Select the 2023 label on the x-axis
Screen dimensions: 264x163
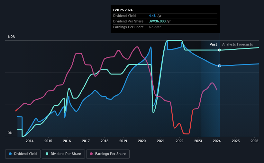[x=198, y=141]
